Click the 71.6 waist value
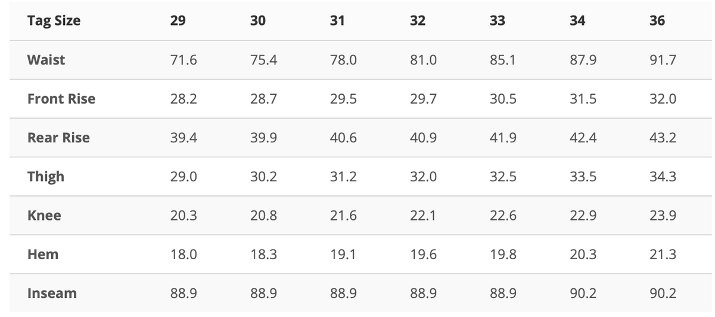This screenshot has width=715, height=317. click(184, 60)
